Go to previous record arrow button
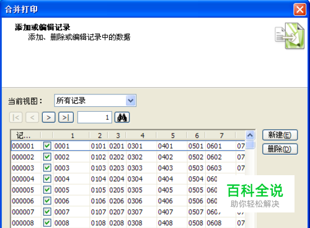The height and width of the screenshot is (228, 310). point(32,117)
